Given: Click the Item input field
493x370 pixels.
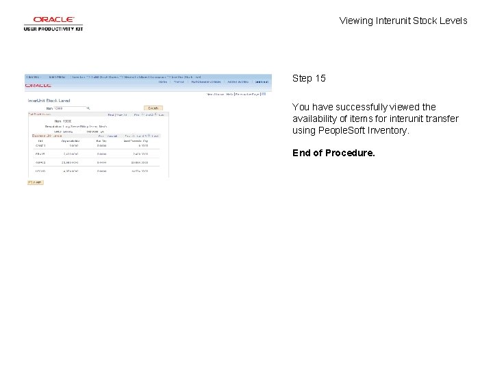Looking at the screenshot, I should tap(70, 108).
